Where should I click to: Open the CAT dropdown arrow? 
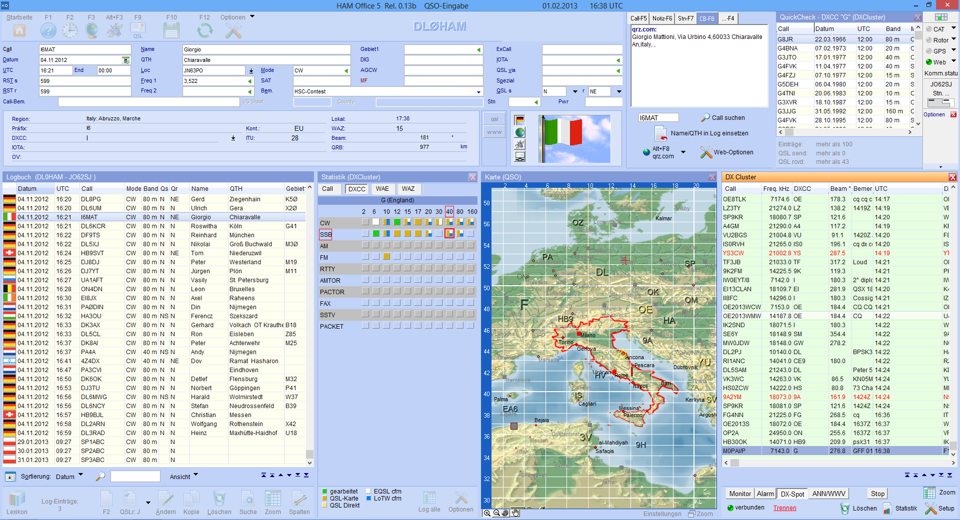tap(953, 28)
